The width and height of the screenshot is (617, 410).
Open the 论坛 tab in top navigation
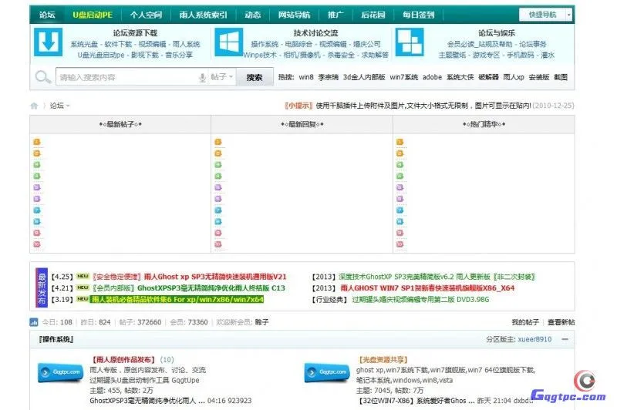click(x=47, y=15)
